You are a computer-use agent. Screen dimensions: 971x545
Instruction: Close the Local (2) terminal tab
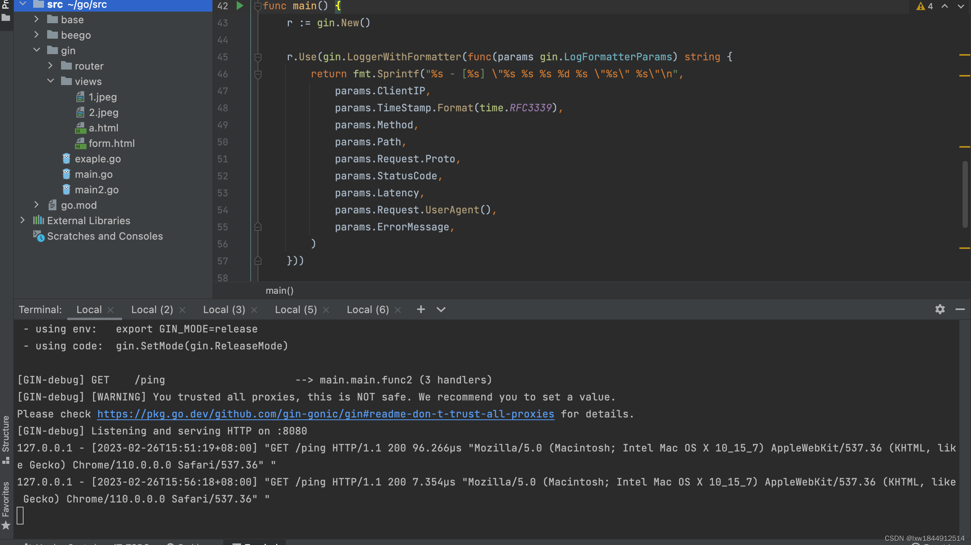[183, 310]
